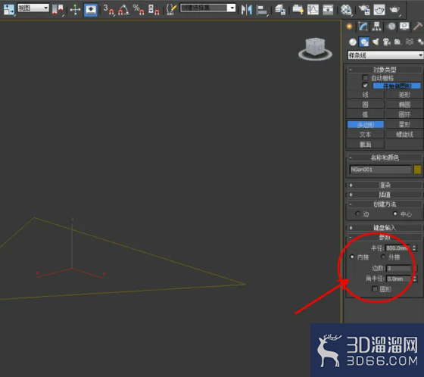Screen dimensions: 424x377
Task: Collapse the 创建方法 rollout
Action: click(x=385, y=204)
